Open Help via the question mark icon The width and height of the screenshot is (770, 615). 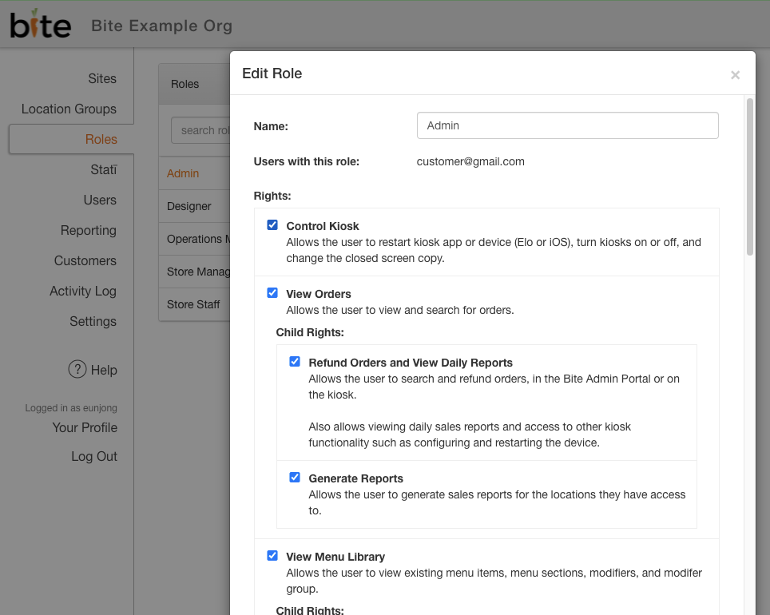(x=93, y=370)
